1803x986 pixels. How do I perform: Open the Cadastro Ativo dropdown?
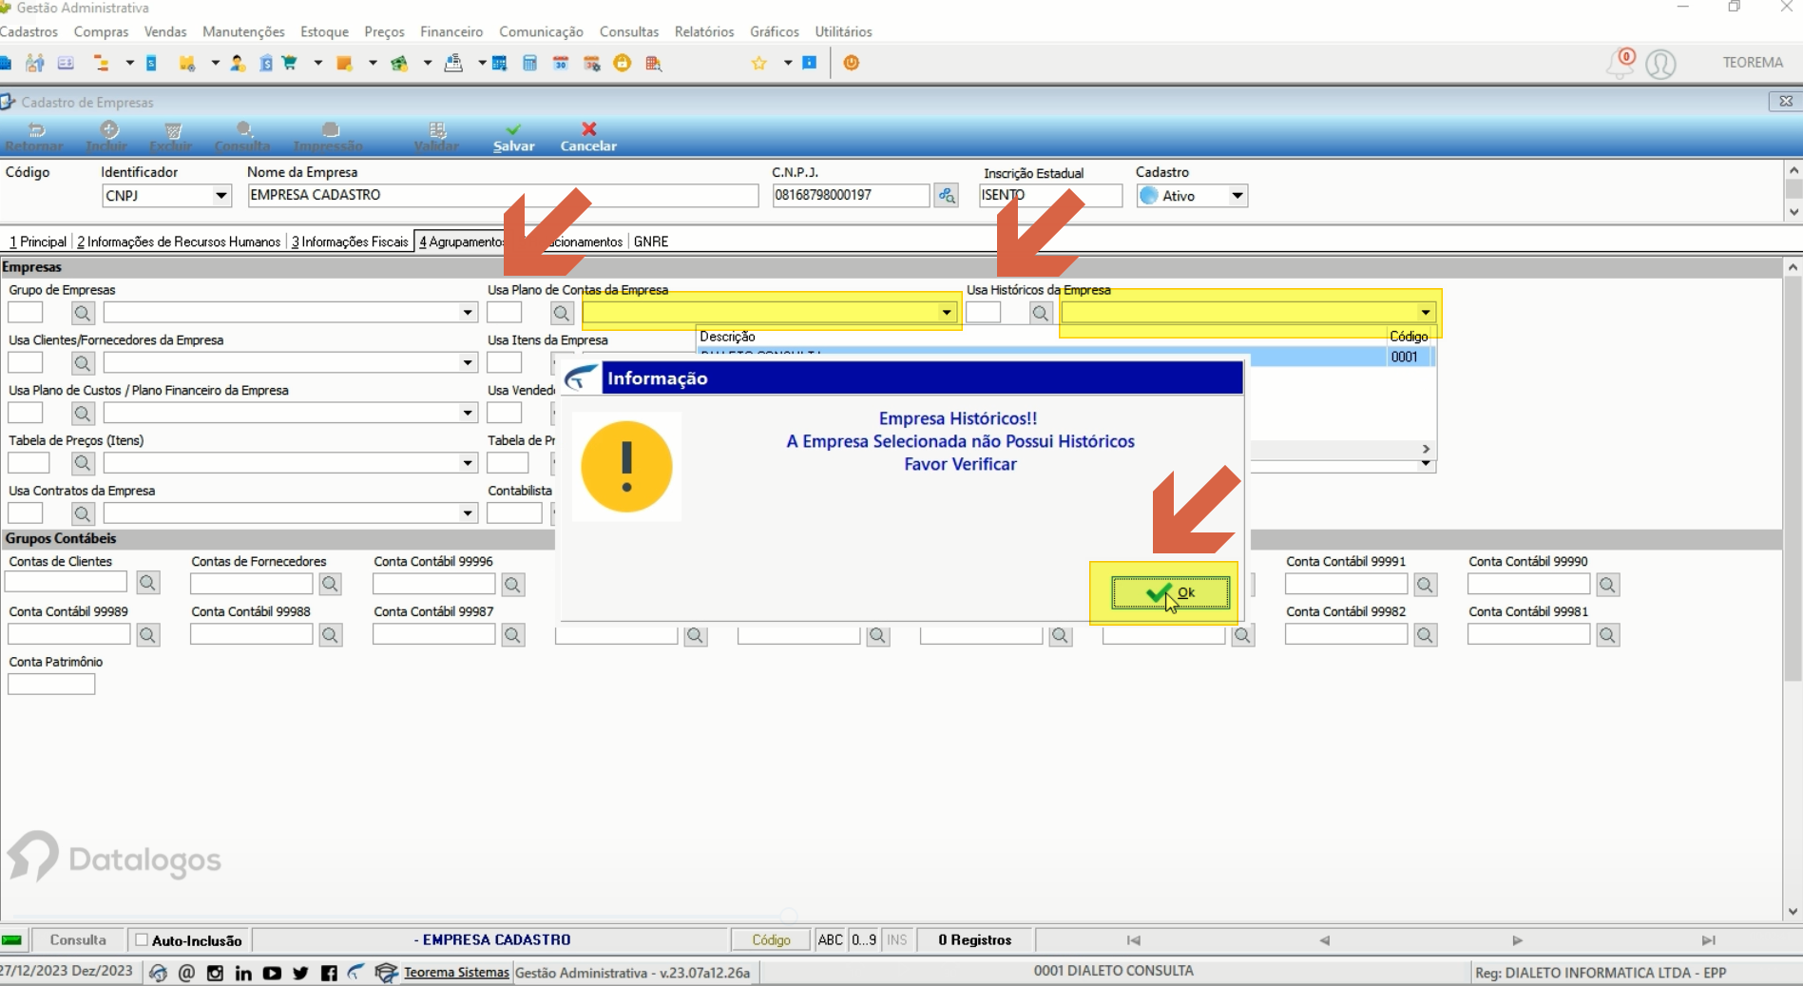pos(1237,196)
